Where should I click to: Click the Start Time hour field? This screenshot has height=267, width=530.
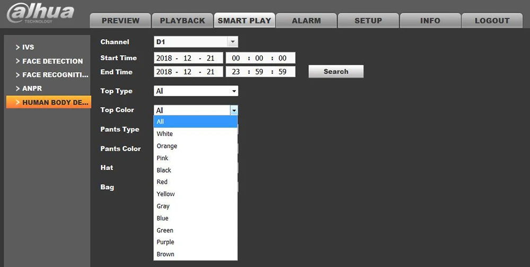tap(236, 58)
